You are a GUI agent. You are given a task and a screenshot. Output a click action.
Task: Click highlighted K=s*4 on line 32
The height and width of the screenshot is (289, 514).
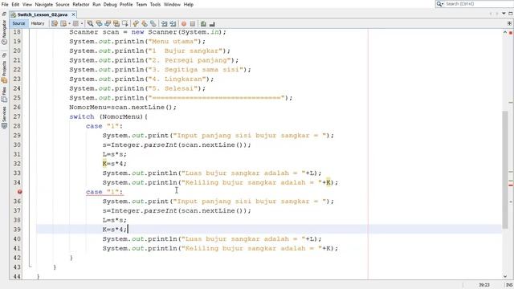[114, 164]
